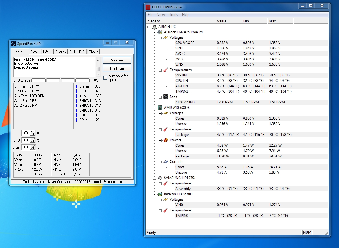Click the Powers flame icon under AMD A10-6800K
This screenshot has width=339, height=248.
166,140
